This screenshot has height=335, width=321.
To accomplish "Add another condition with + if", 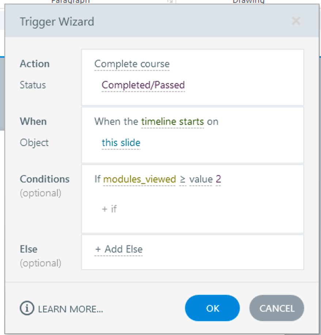I will [x=109, y=209].
